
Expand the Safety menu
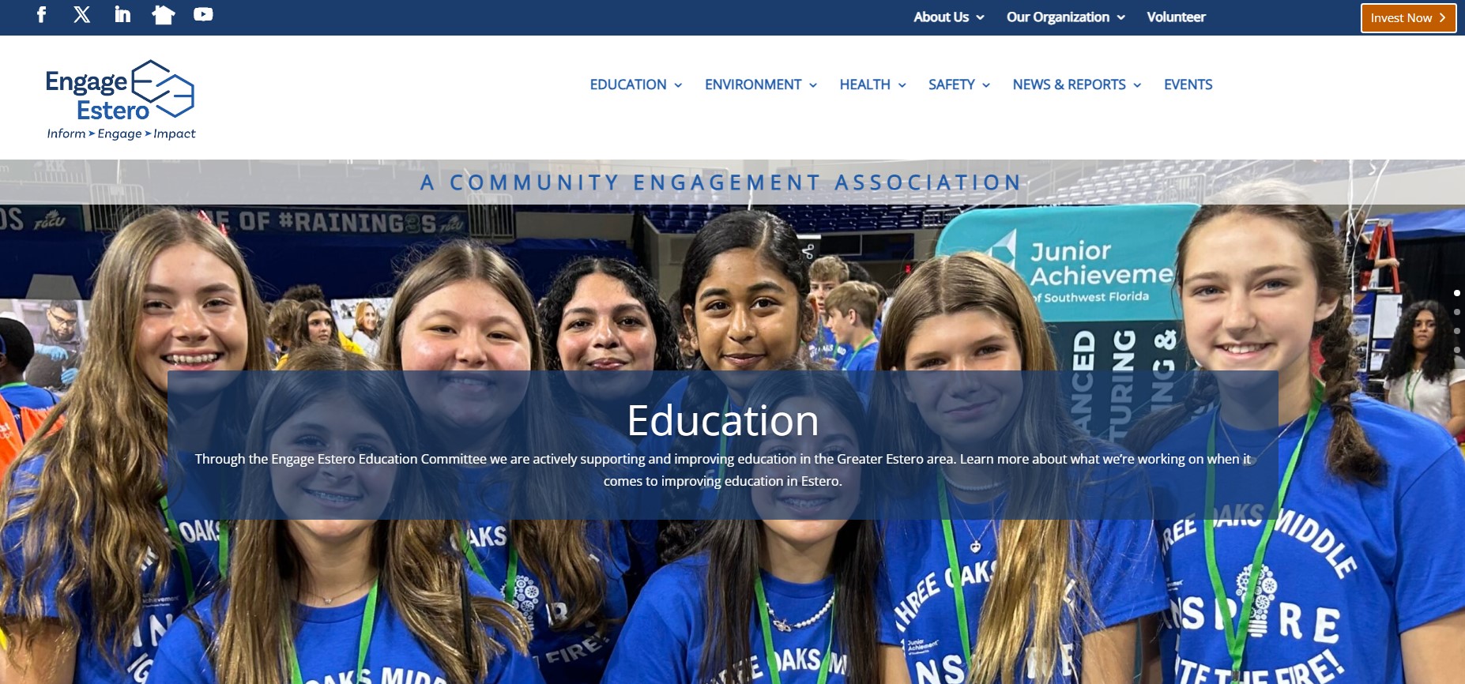(x=959, y=85)
